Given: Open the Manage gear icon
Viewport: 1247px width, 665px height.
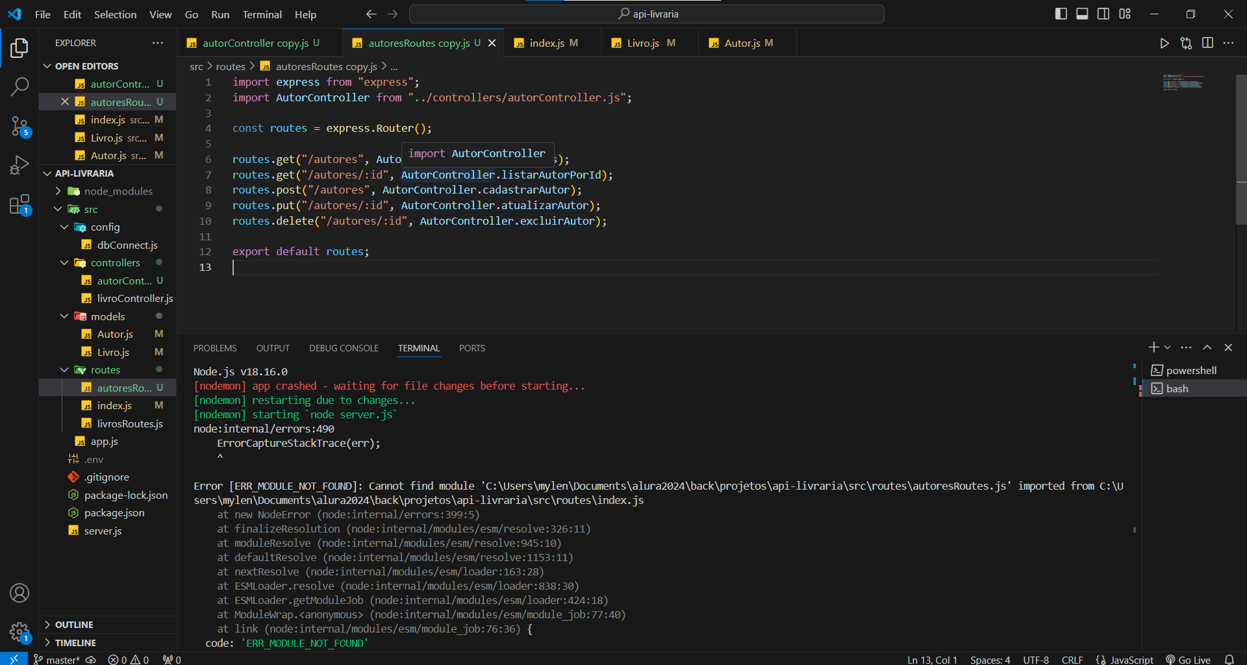Looking at the screenshot, I should click(19, 631).
